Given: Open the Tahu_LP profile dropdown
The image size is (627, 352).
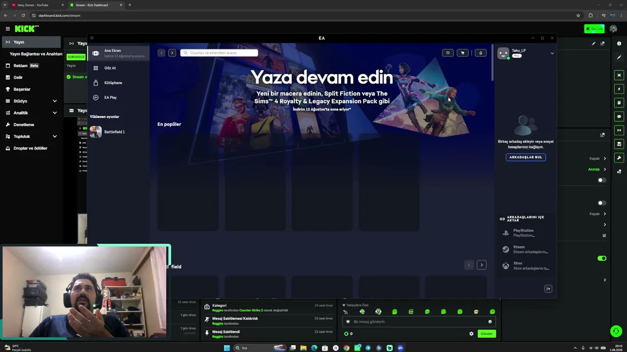Looking at the screenshot, I should pyautogui.click(x=552, y=53).
